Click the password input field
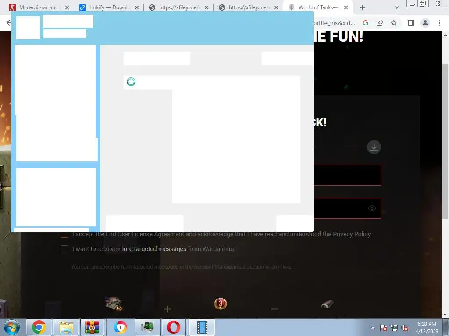 pos(347,208)
